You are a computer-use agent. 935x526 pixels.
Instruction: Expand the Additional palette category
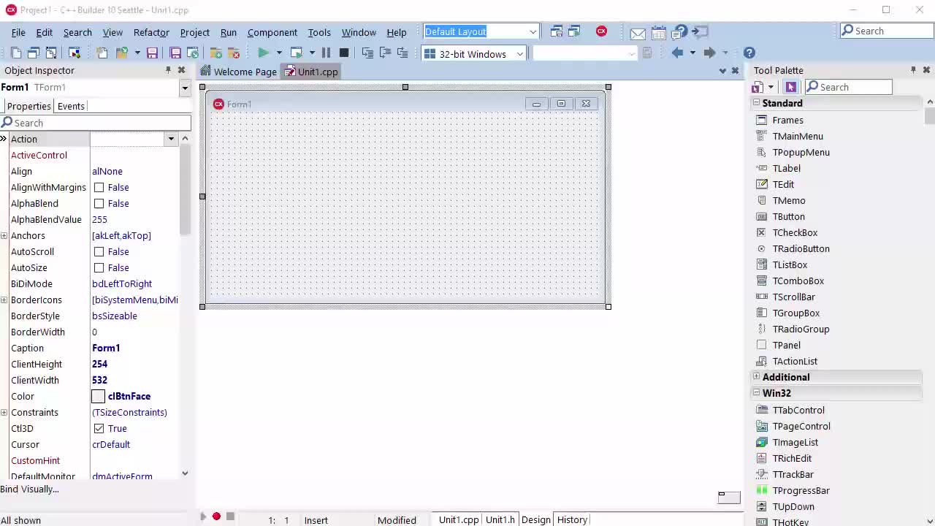tap(757, 377)
